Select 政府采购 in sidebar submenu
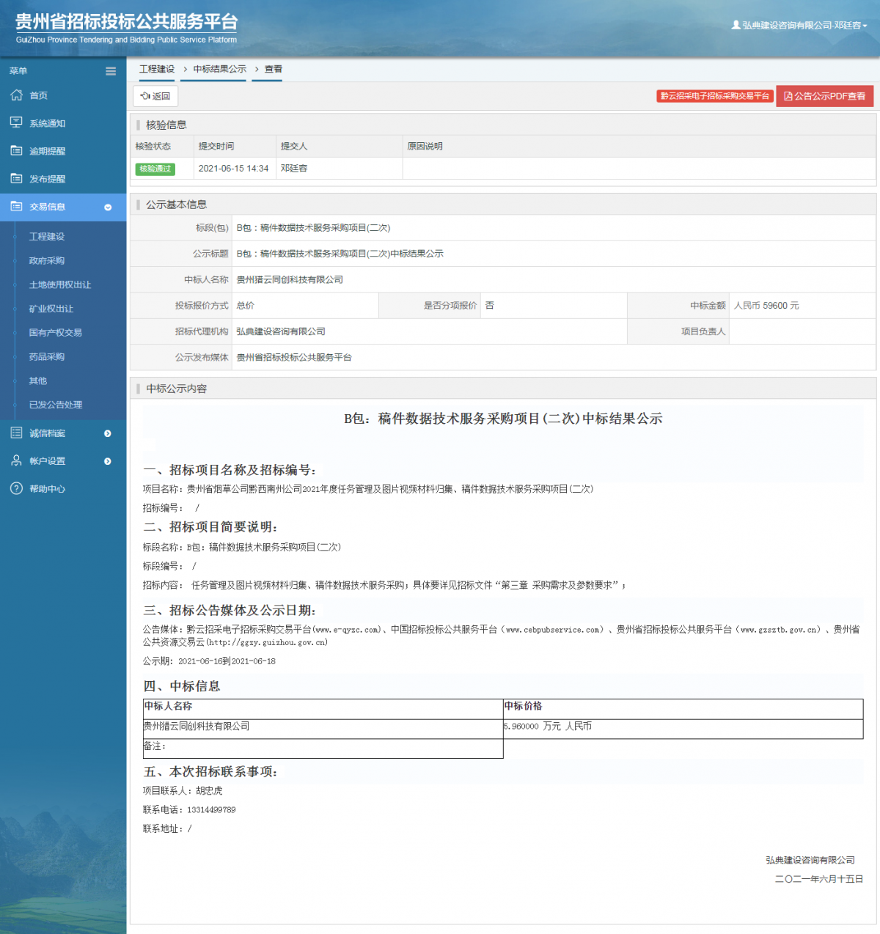 tap(47, 261)
